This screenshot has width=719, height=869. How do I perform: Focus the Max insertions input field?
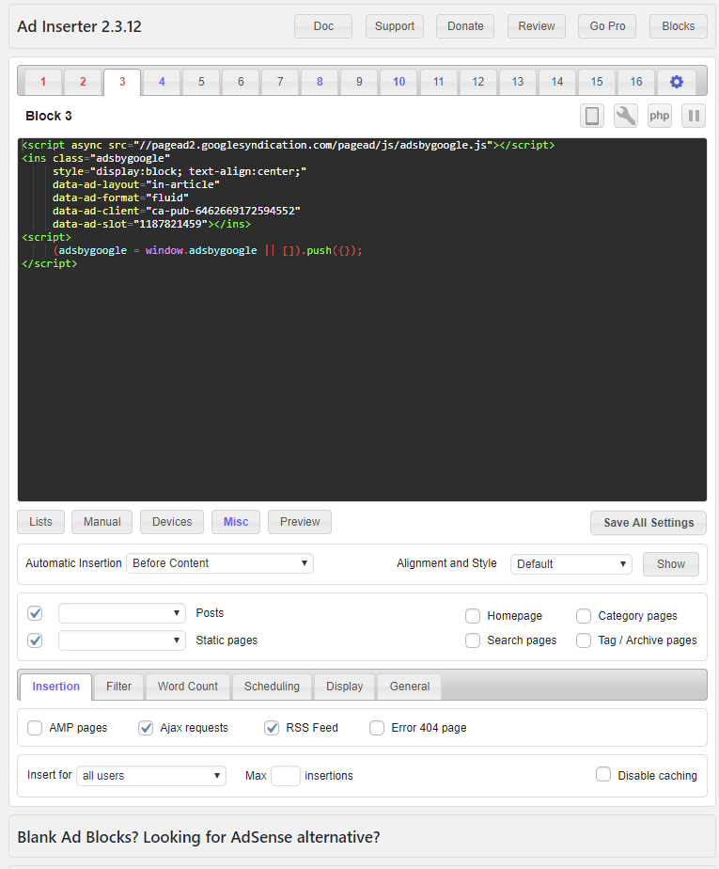point(286,775)
